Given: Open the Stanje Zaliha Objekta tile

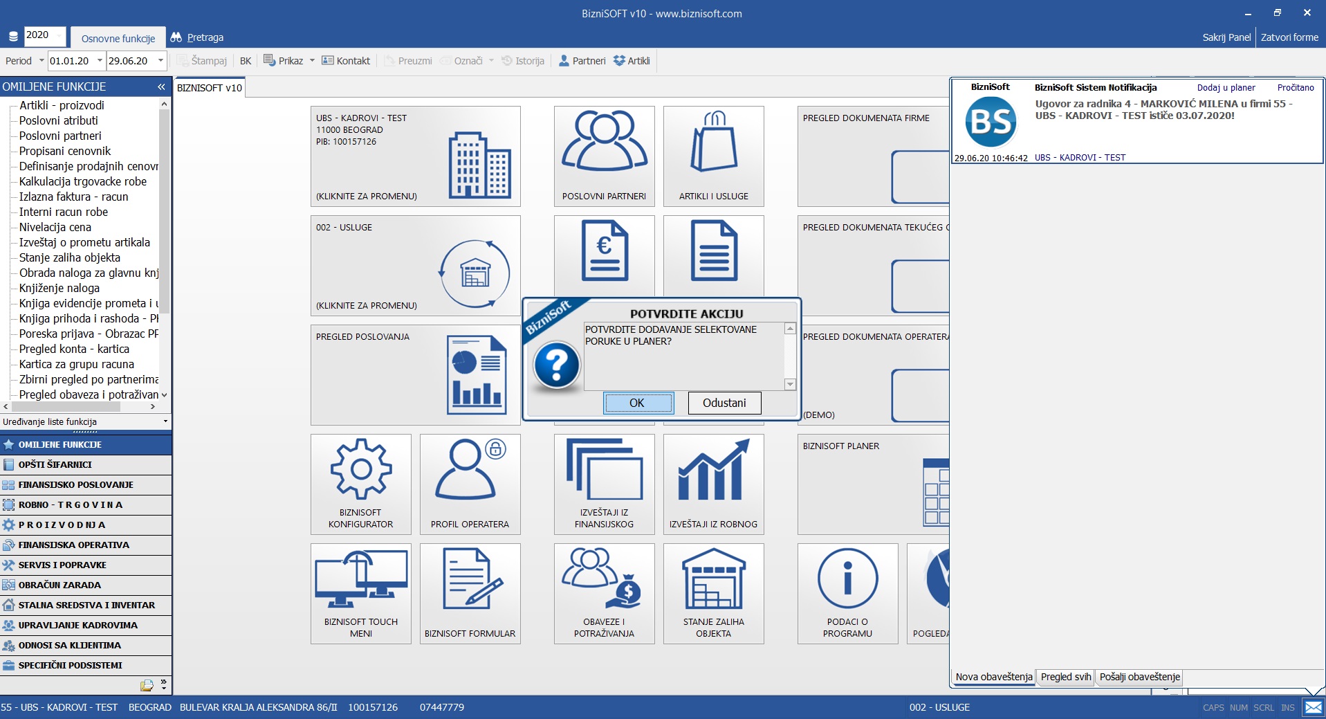Looking at the screenshot, I should pyautogui.click(x=713, y=594).
